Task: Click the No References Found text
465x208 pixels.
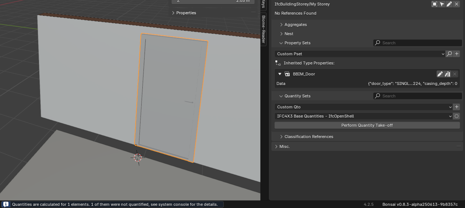Action: coord(296,13)
